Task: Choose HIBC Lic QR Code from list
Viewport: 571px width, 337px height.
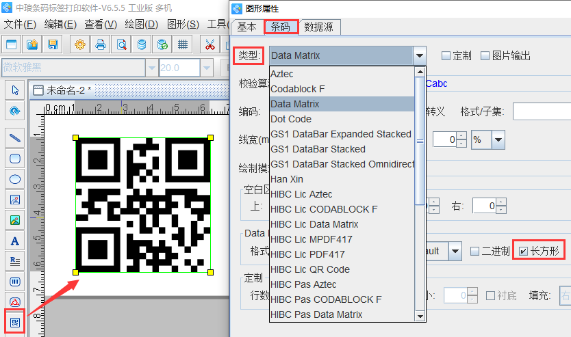Action: pos(310,269)
